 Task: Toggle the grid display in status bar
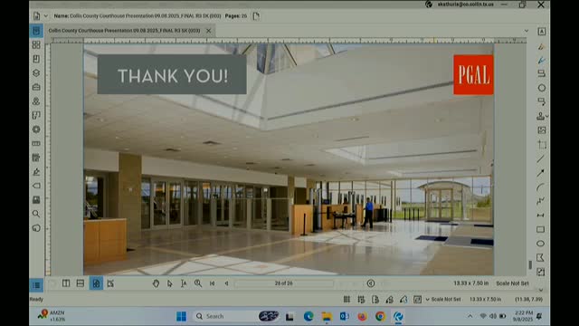pyautogui.click(x=346, y=300)
